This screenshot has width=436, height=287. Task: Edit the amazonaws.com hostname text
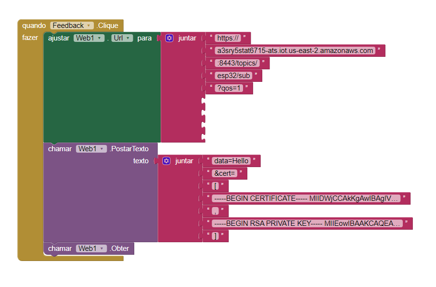295,51
